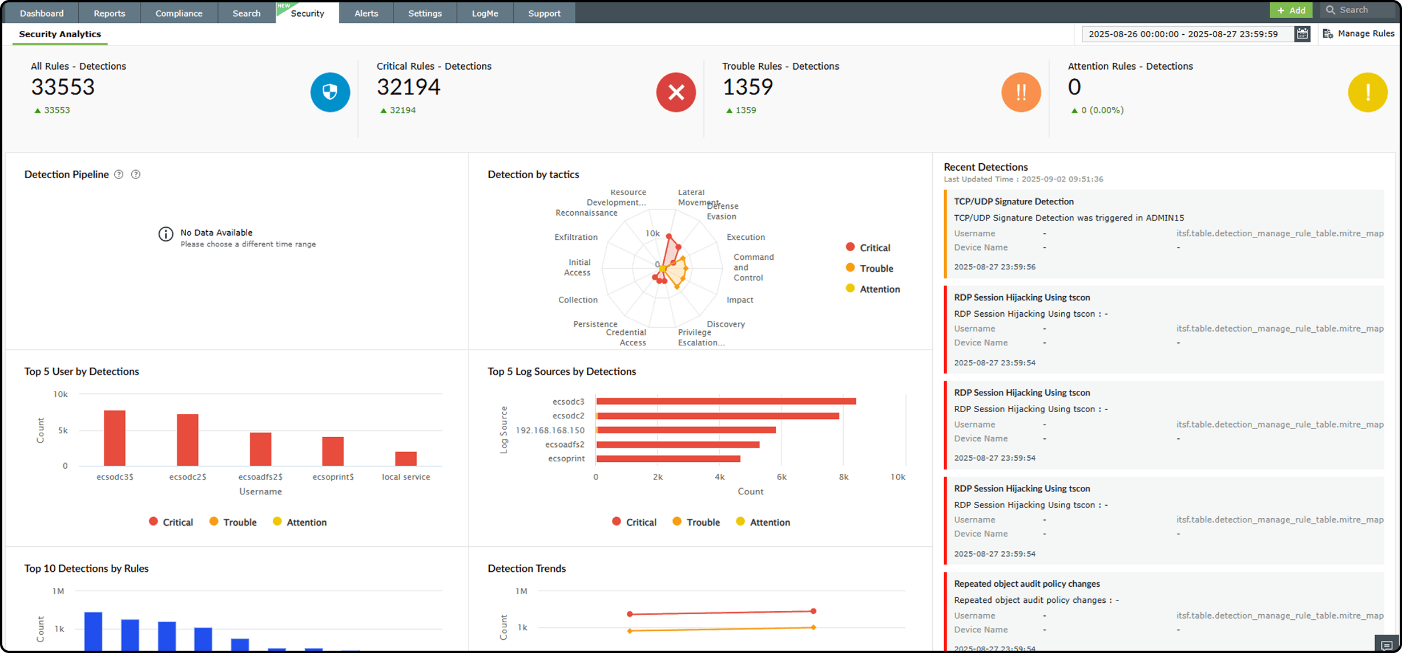
Task: Toggle Critical legend in Detection by tactics
Action: [x=868, y=248]
